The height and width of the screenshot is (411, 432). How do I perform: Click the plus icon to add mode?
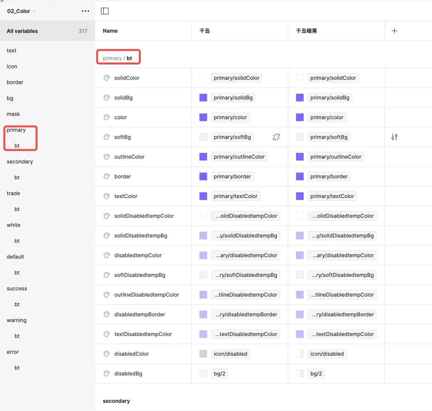[x=394, y=31]
